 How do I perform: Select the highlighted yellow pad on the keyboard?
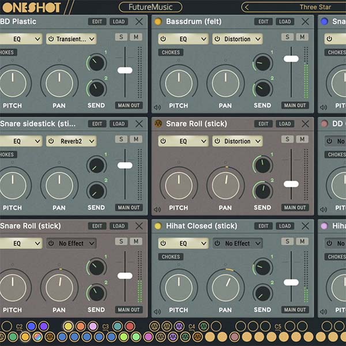pyautogui.click(x=68, y=326)
